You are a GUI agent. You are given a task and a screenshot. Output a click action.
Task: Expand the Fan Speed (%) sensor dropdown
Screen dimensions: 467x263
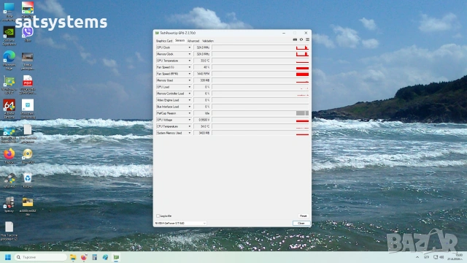[190, 67]
